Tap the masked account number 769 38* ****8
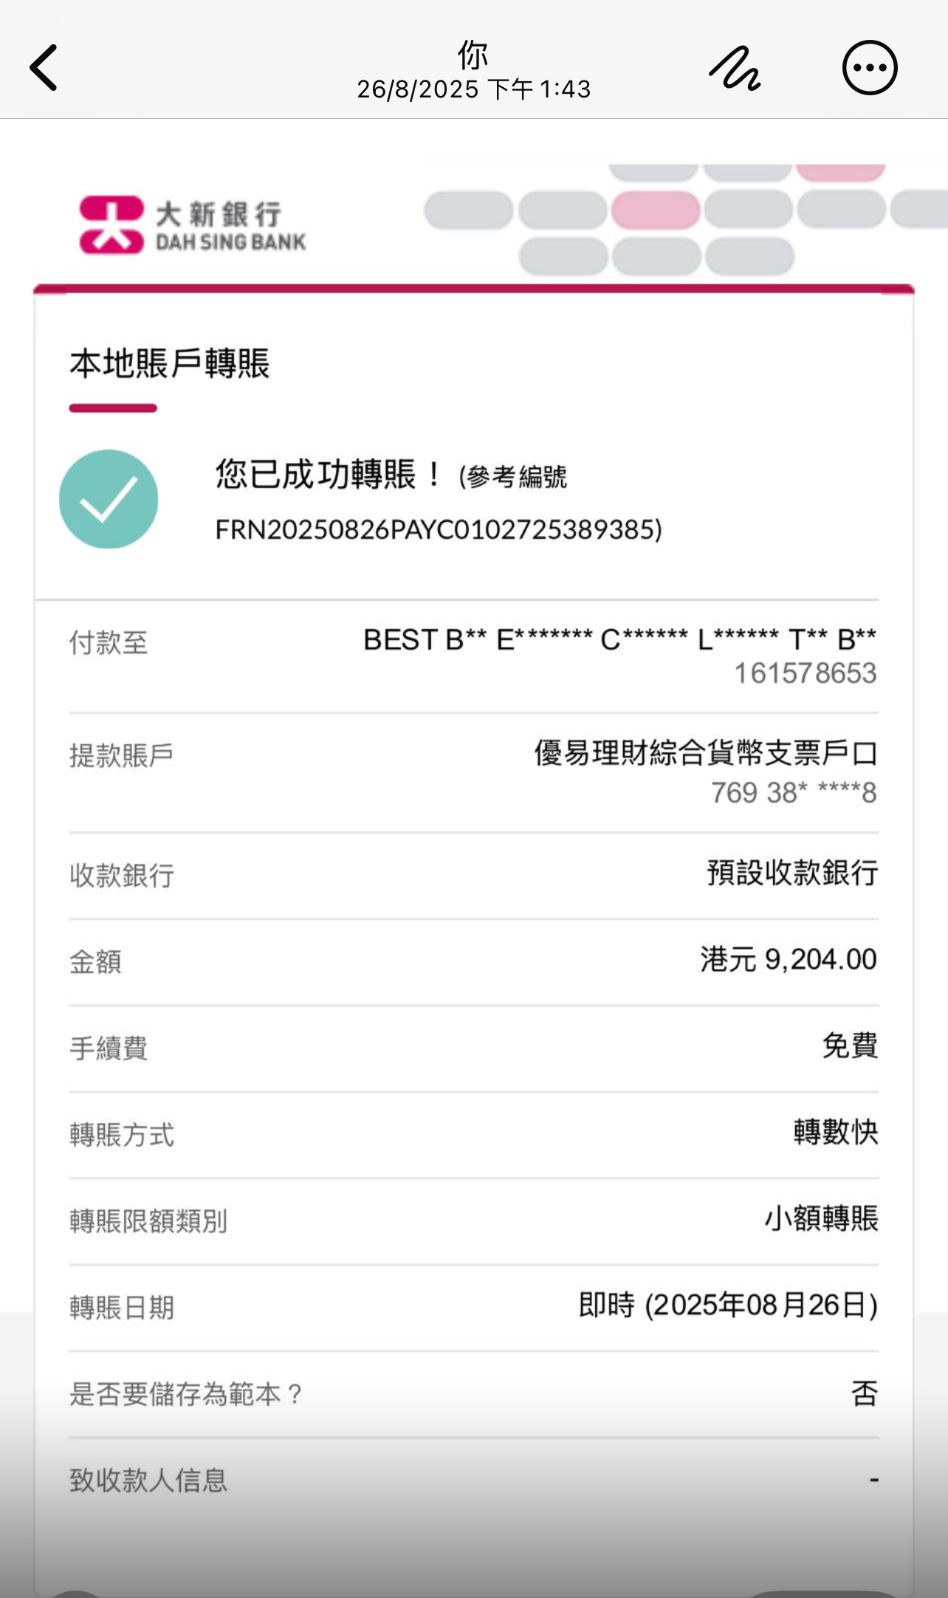 [794, 792]
